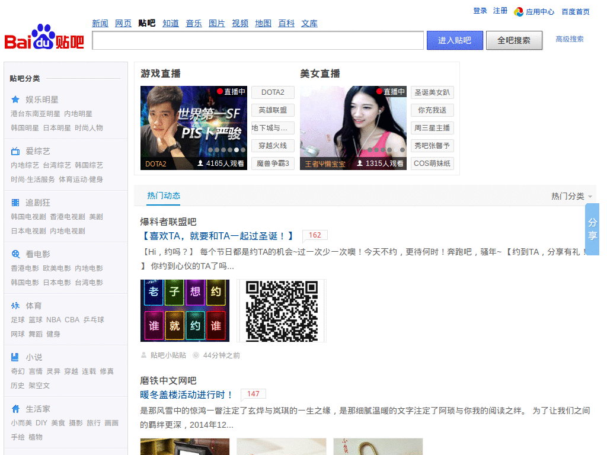Screen dimensions: 607x455
Task: Open post 喜欢TA，就要和TA一起过圣诞
Action: pos(217,236)
